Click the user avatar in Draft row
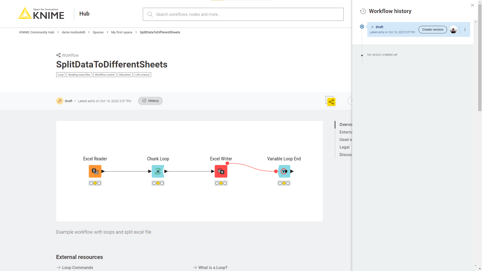The width and height of the screenshot is (482, 271). tap(453, 30)
